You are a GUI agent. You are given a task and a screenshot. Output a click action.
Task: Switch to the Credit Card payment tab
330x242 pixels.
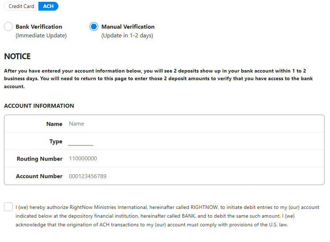pos(21,6)
